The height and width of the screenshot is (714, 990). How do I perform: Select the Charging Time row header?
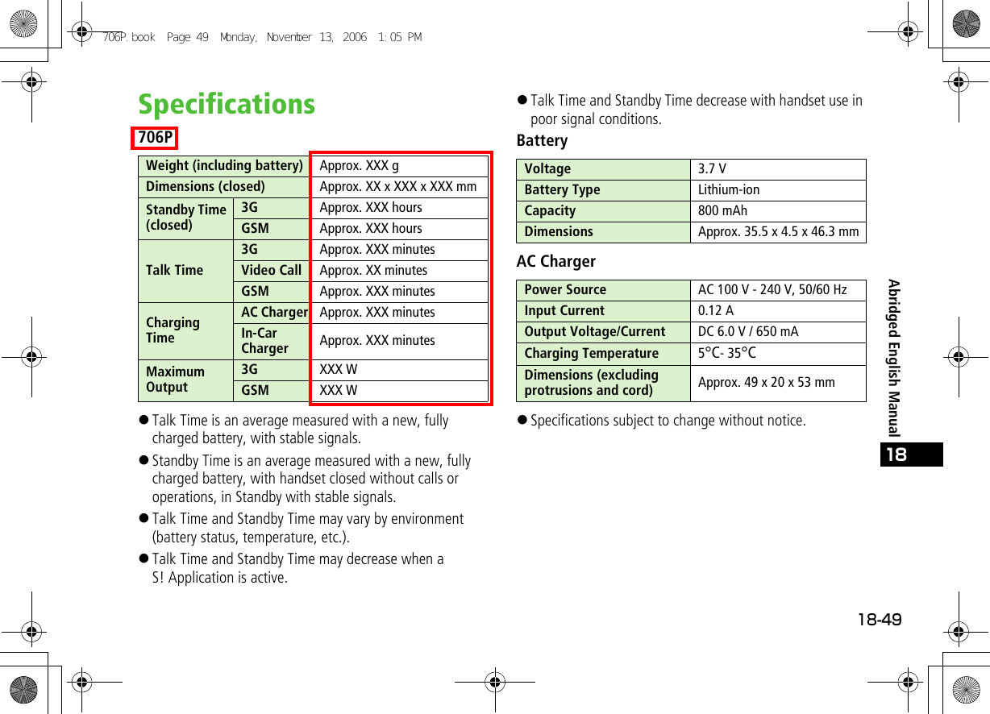173,330
